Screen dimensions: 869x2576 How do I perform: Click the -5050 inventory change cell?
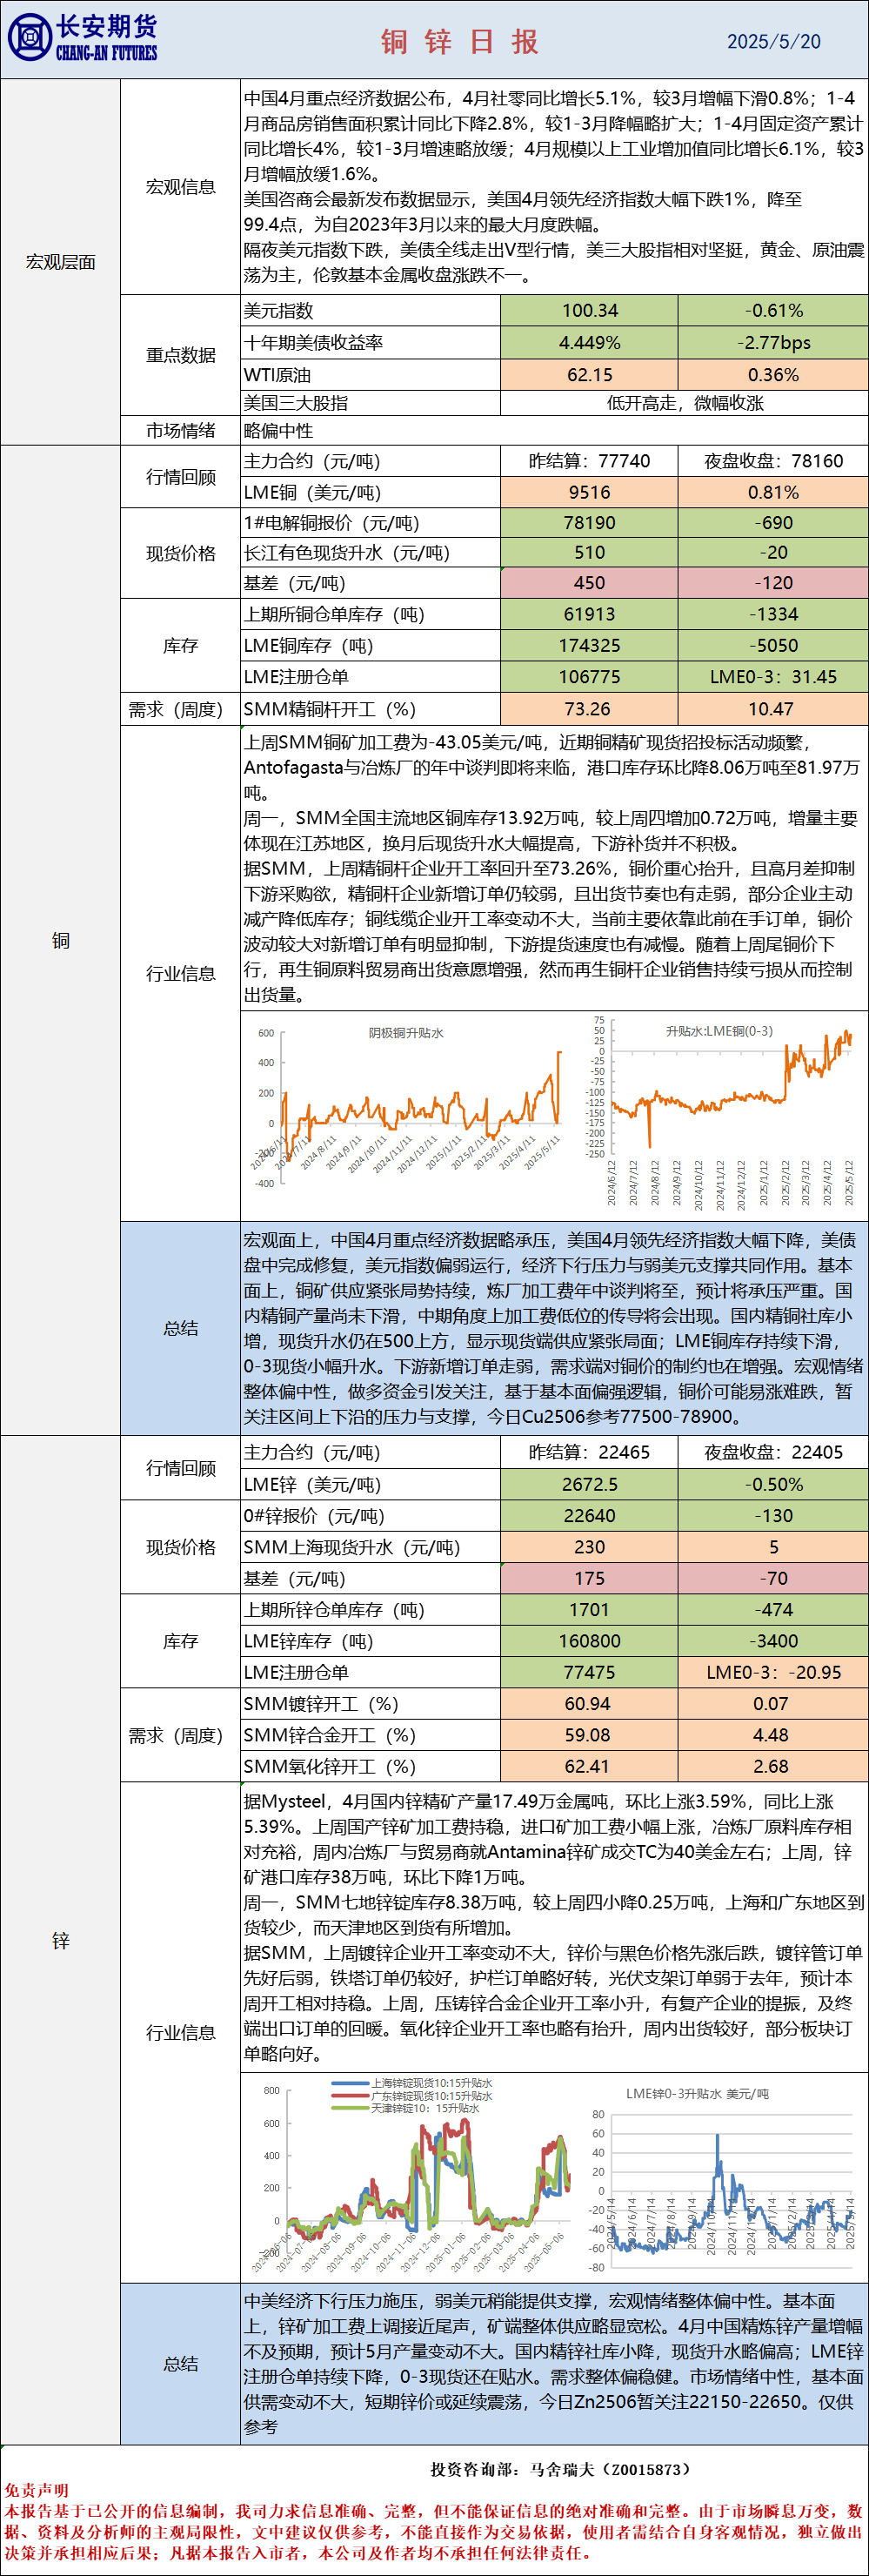coord(773,646)
